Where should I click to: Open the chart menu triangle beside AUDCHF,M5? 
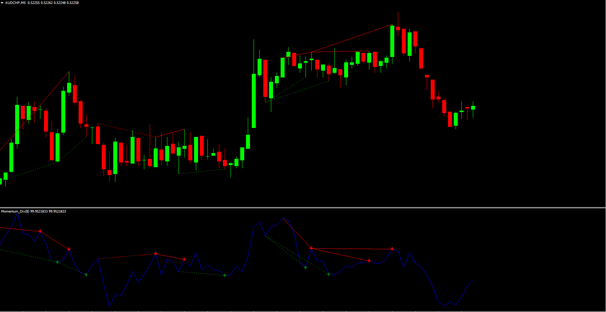tap(2, 3)
